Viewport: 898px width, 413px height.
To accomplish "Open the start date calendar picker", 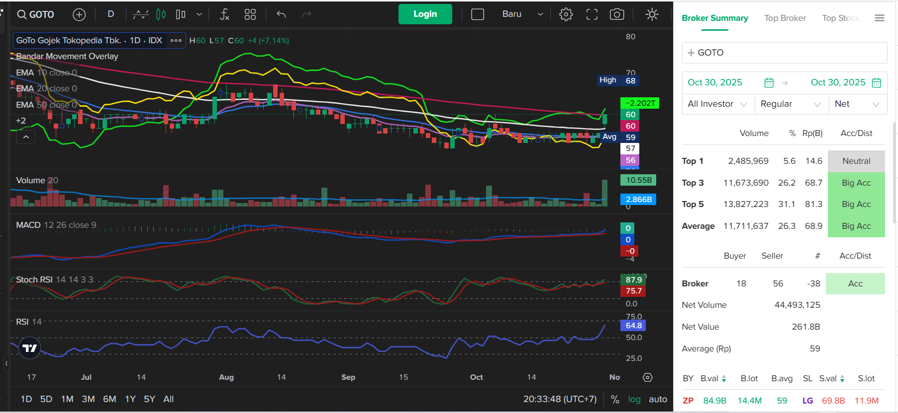I will coord(769,83).
